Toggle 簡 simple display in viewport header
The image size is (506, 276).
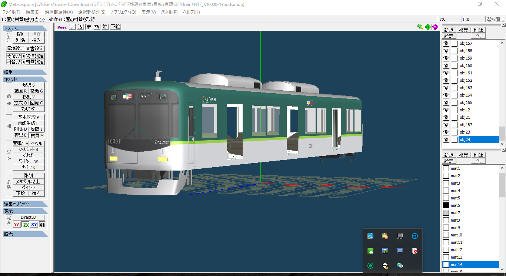click(97, 27)
